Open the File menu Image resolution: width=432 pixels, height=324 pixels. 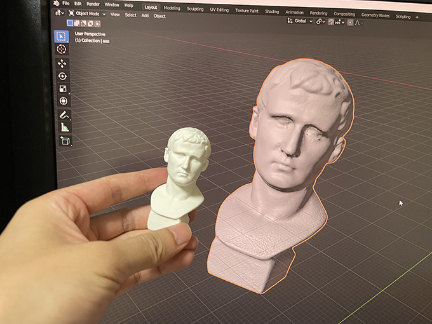(x=66, y=3)
